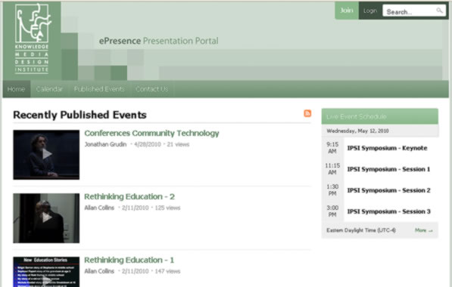Image resolution: width=452 pixels, height=287 pixels.
Task: Select IPSI Symposium - Session 1 event
Action: coord(388,169)
